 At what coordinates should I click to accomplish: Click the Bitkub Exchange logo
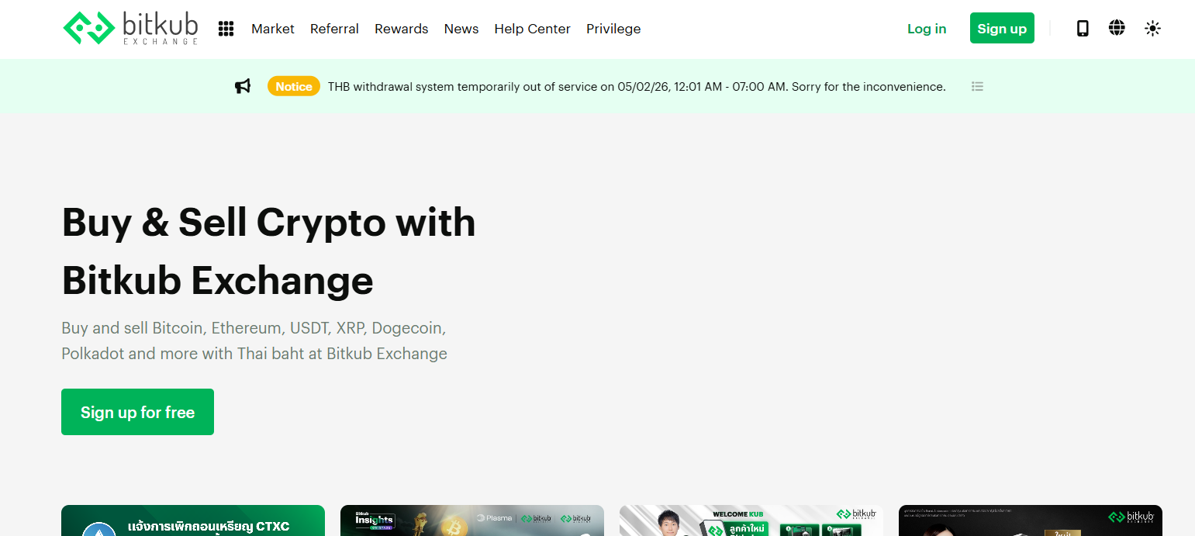click(x=130, y=29)
